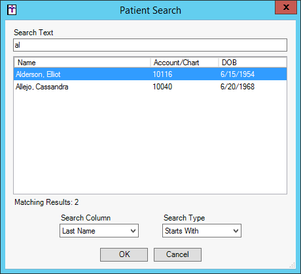Expand the Starts With dropdown arrow
The image size is (301, 274).
236,231
